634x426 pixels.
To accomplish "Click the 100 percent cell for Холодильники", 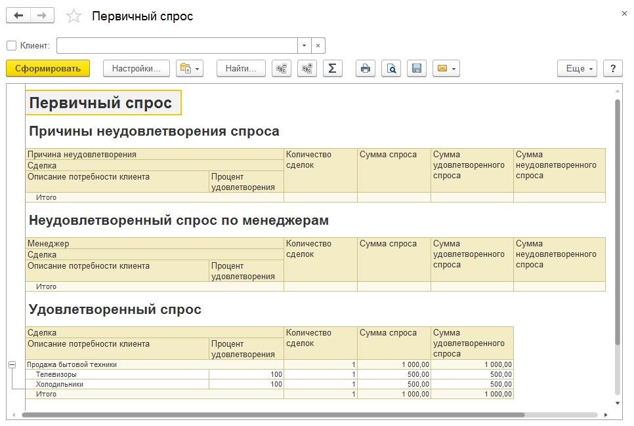I will click(x=247, y=384).
